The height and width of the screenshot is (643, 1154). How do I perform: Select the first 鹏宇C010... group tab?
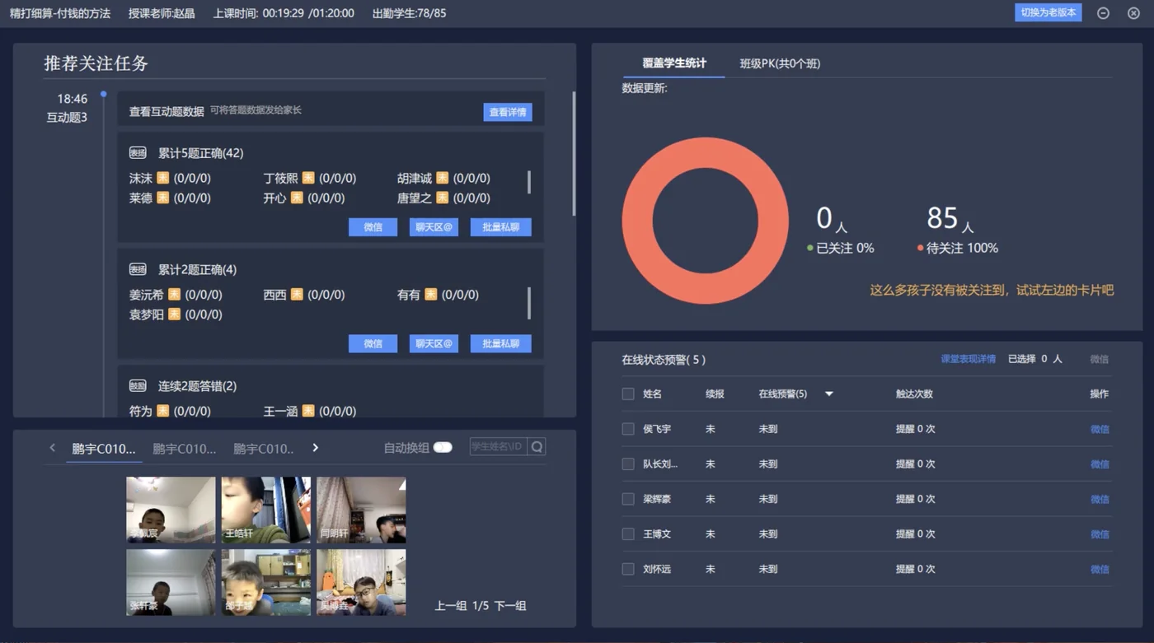(104, 449)
